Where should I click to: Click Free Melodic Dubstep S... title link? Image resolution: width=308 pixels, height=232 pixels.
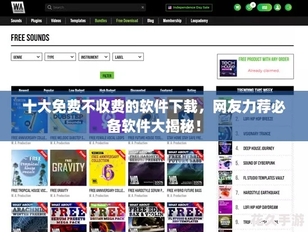[x=68, y=138]
